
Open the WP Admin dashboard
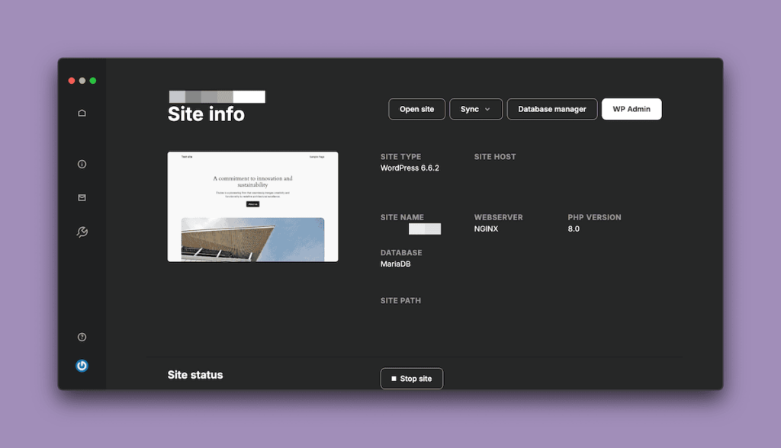tap(632, 109)
